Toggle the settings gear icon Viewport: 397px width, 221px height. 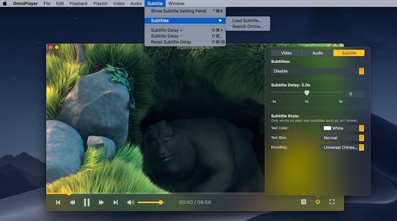point(318,202)
